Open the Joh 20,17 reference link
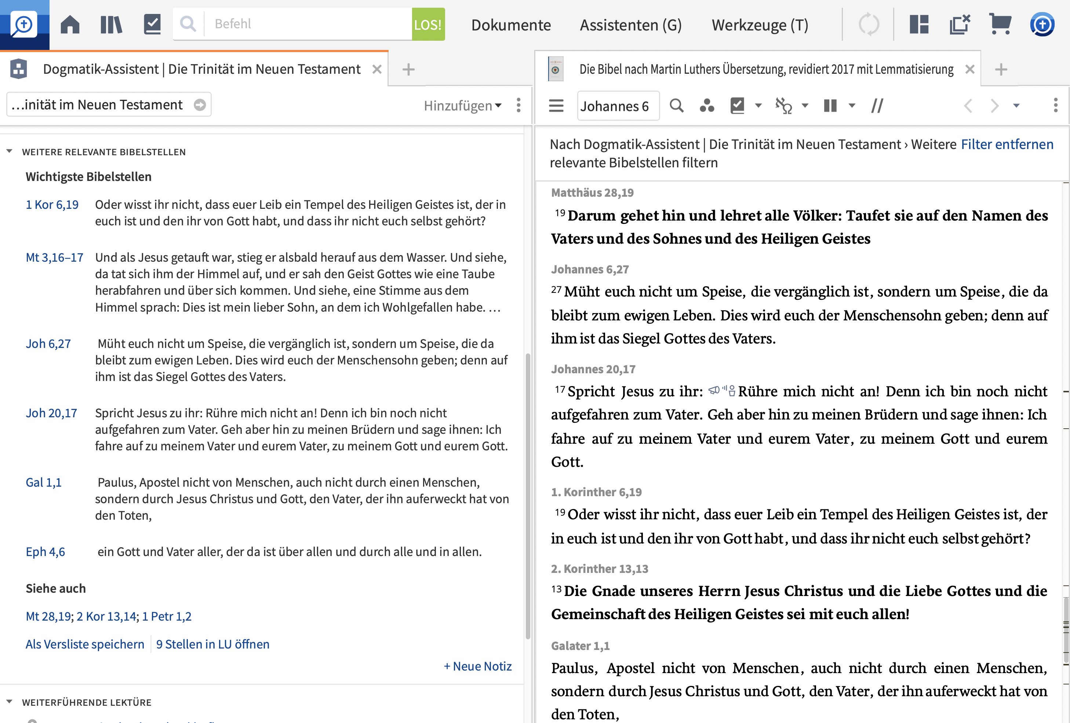 click(x=52, y=414)
